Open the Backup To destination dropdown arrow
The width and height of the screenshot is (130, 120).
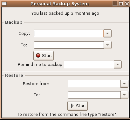click(x=107, y=45)
